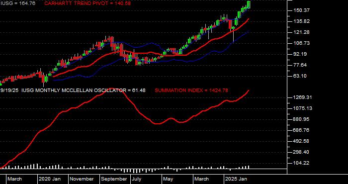Click the 2025 Jan time axis label
348x184 pixels.
pos(236,179)
